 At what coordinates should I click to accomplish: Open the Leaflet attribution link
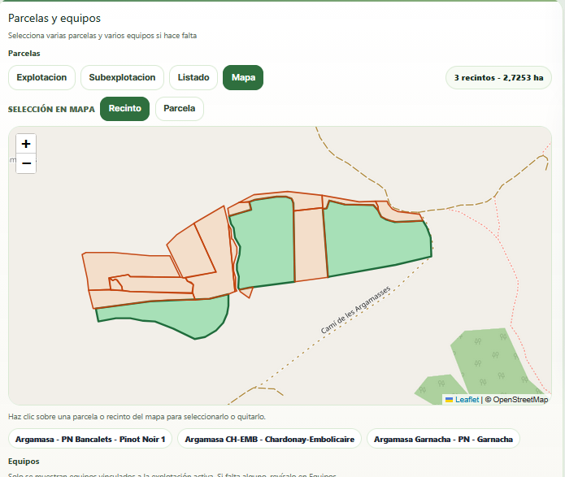(467, 400)
